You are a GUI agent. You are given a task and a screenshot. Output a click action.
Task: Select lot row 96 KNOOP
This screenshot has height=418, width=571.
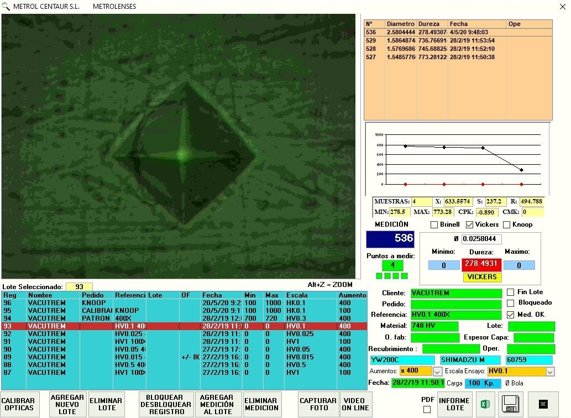pyautogui.click(x=184, y=303)
